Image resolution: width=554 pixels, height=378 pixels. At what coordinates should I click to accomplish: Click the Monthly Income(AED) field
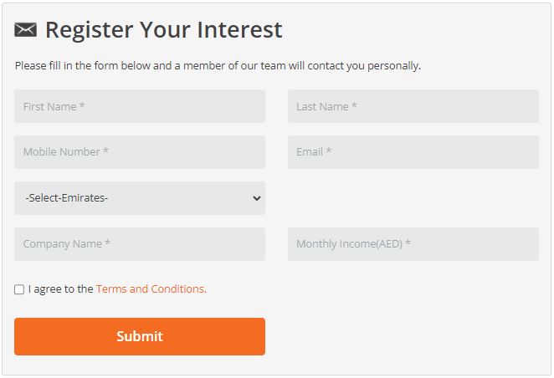[413, 244]
